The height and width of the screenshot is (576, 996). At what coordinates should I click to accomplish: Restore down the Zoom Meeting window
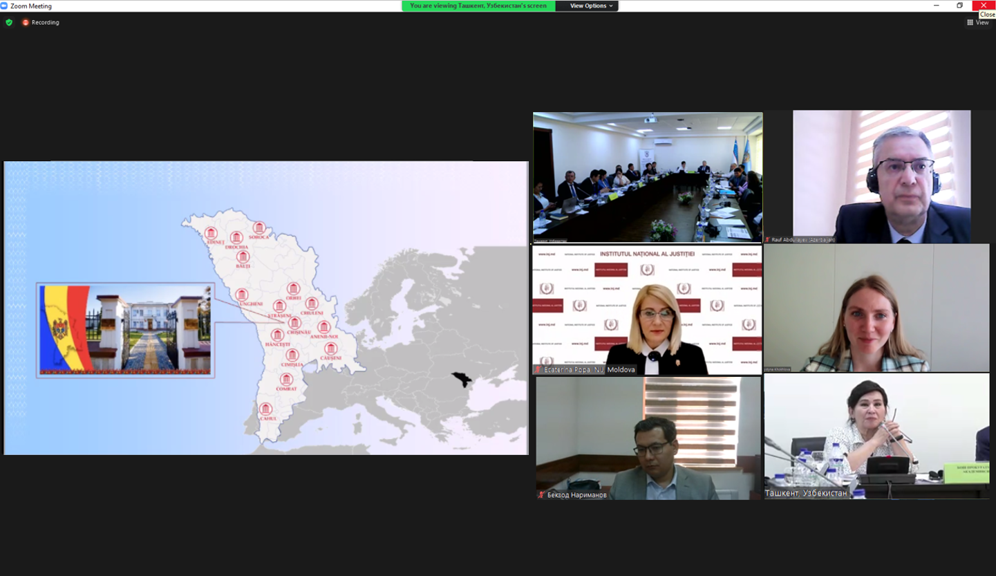point(959,6)
